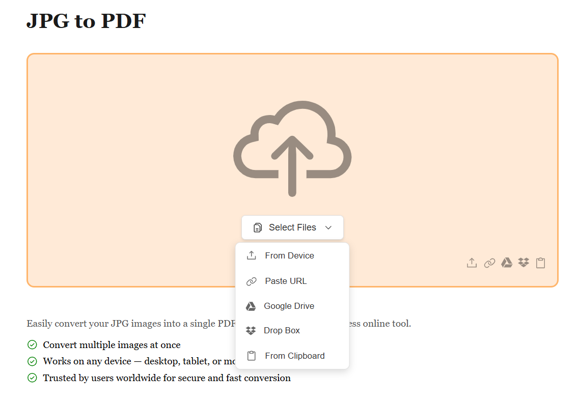Click the checkmark beside 'Works on any device'
Screen dimensions: 578x403
pos(32,361)
